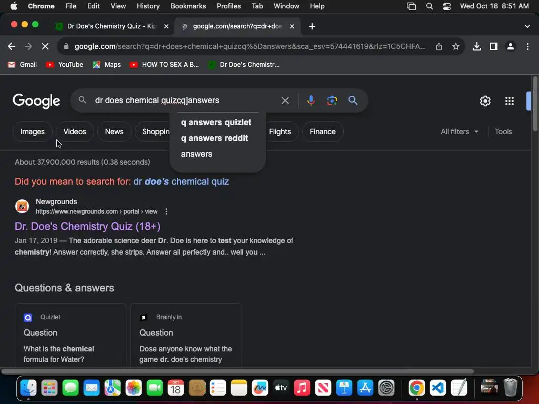539x404 pixels.
Task: Clear the Google search box with X
Action: pos(285,100)
